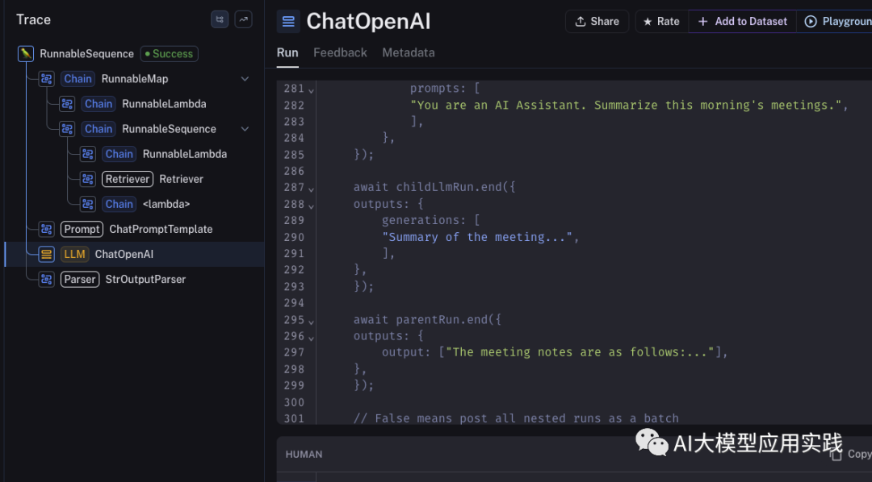Click the Retriever row node icon
Viewport: 872px width, 482px height.
point(88,179)
